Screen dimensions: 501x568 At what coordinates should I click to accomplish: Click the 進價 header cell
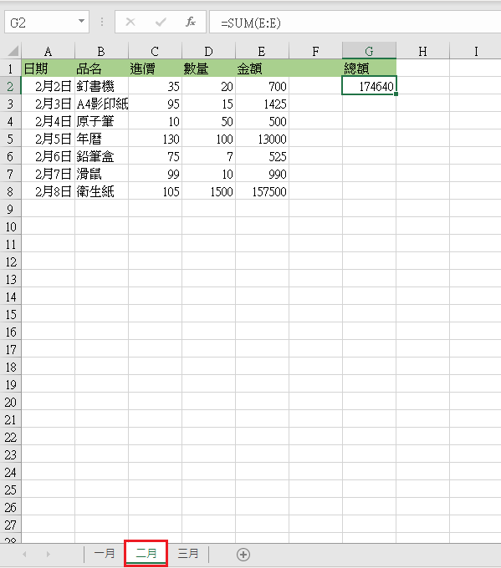pyautogui.click(x=155, y=68)
